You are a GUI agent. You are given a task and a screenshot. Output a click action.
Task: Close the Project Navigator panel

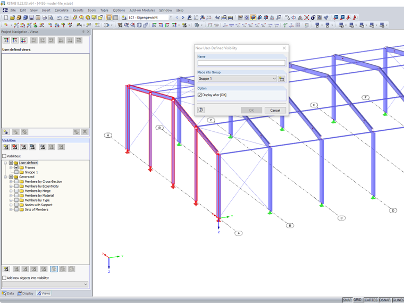[x=88, y=32]
